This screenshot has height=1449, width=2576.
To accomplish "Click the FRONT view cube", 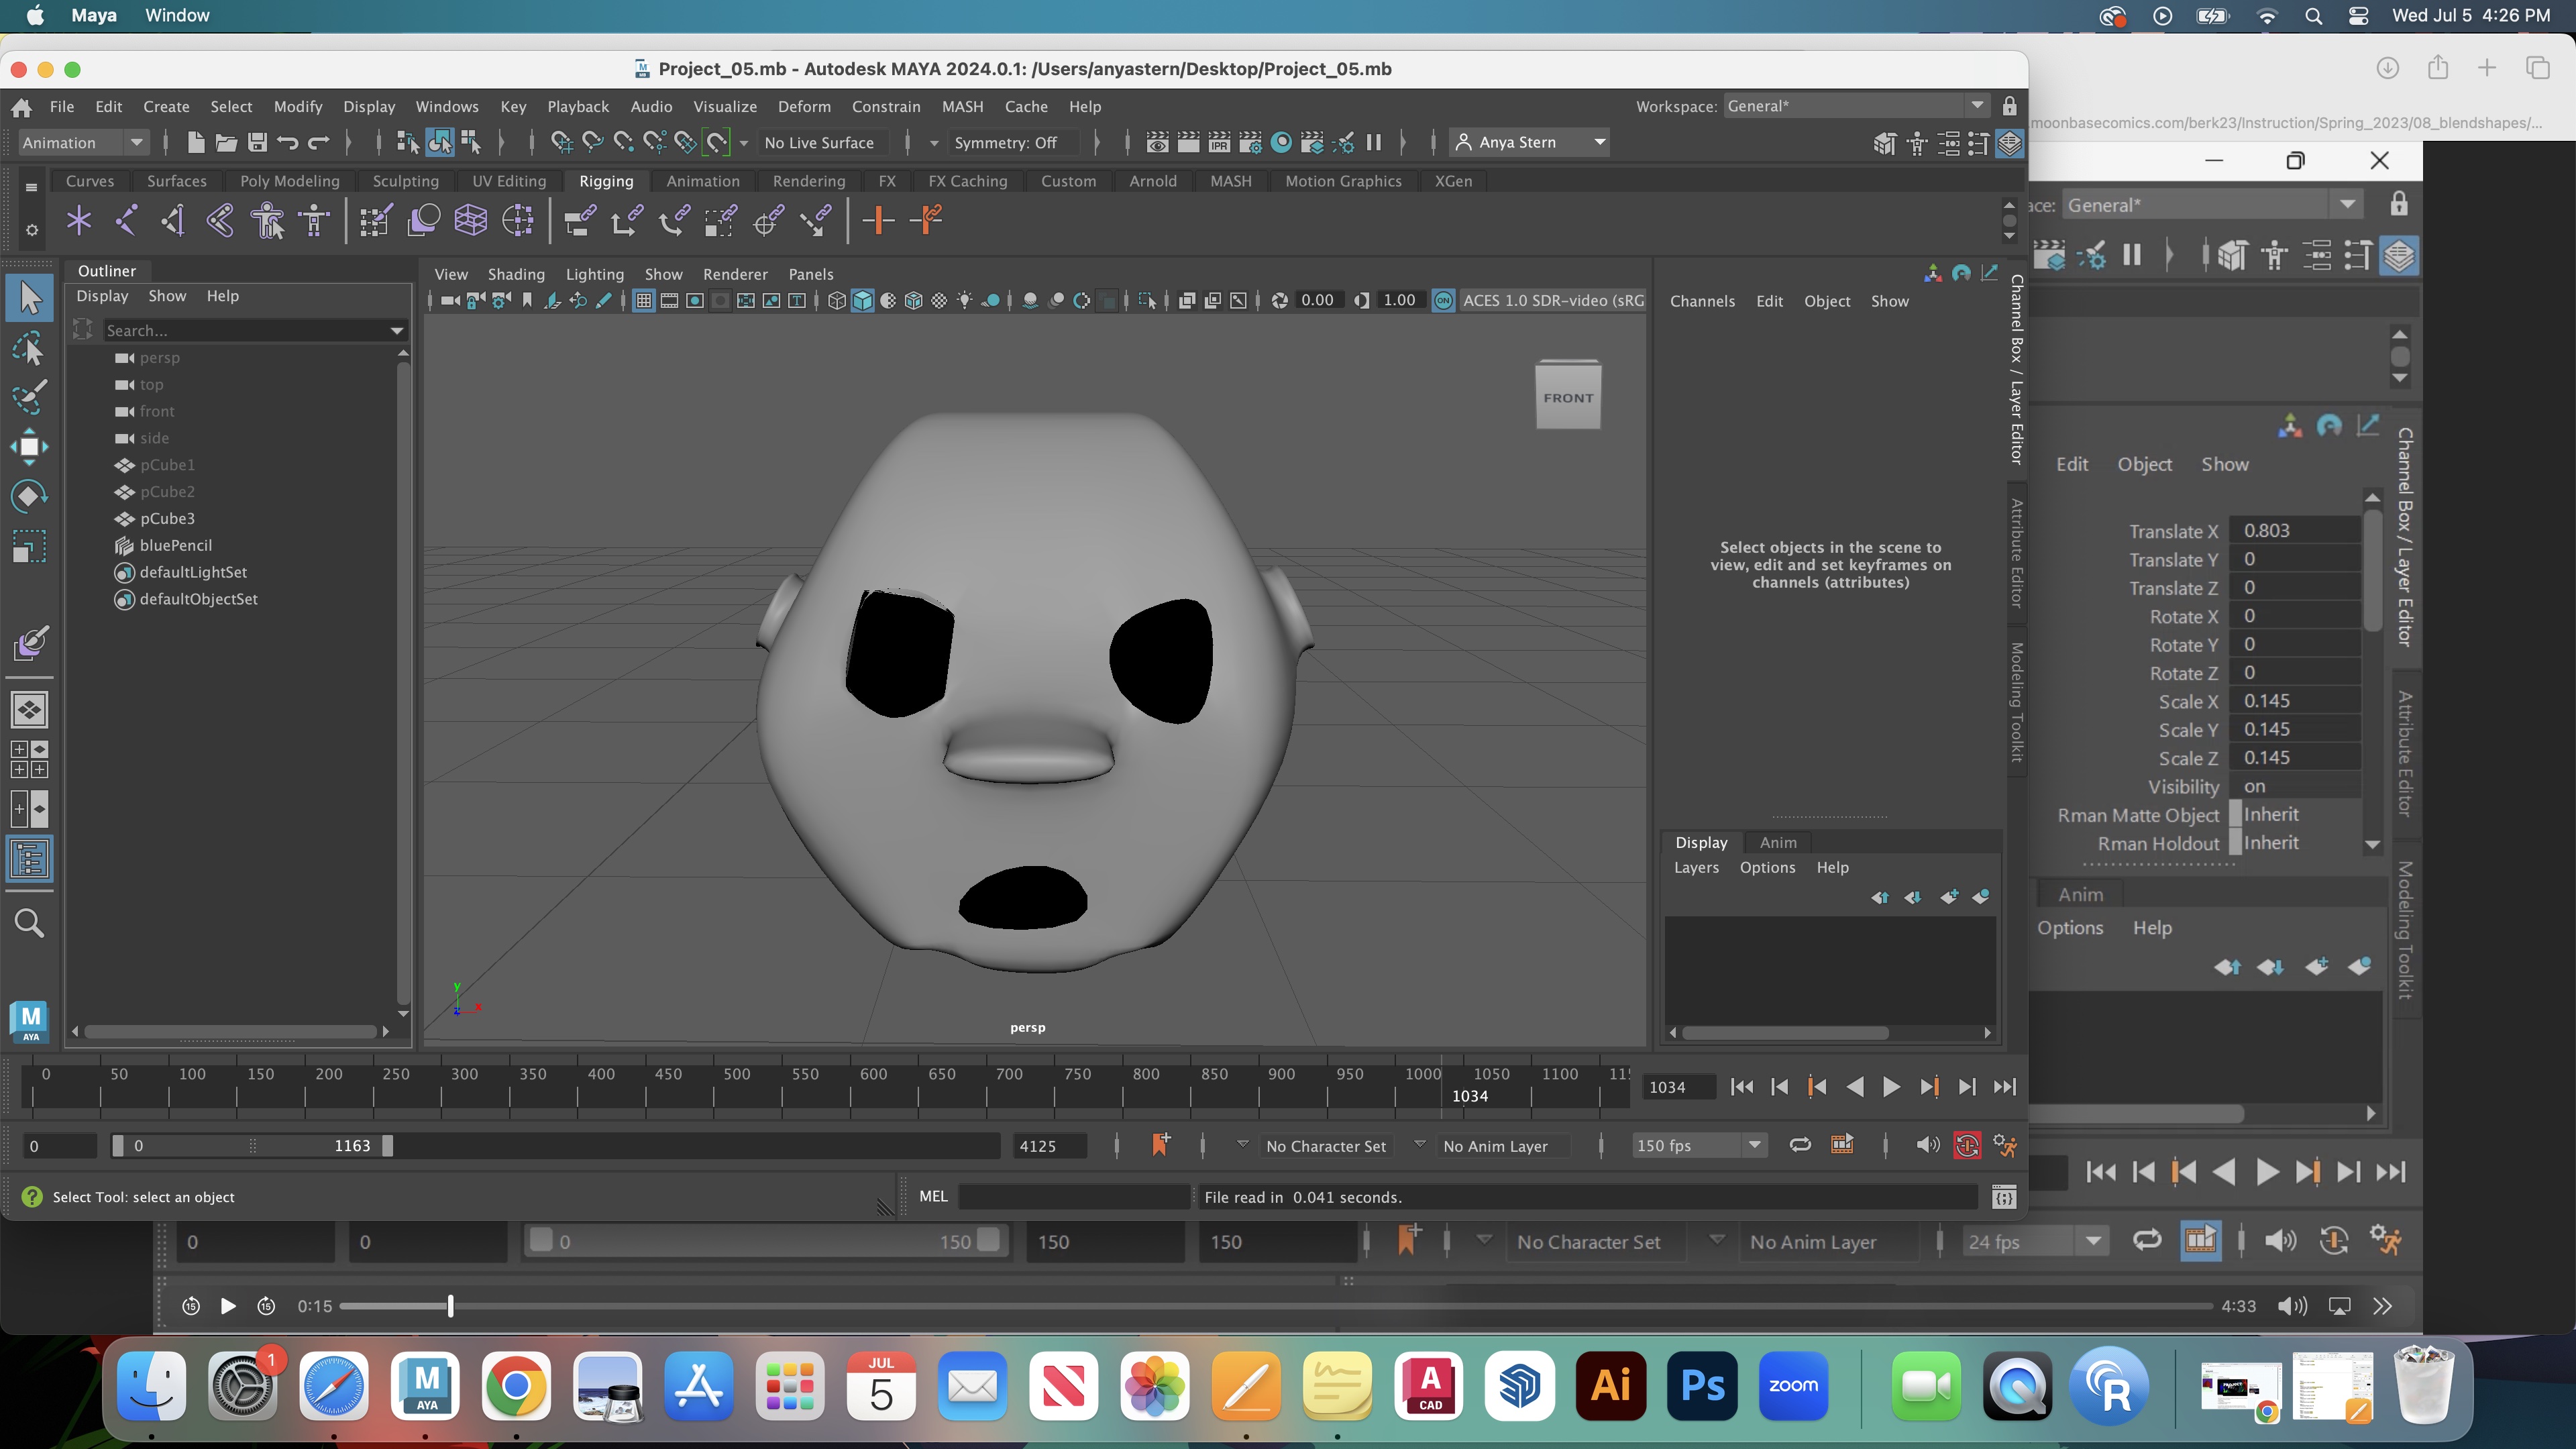I will pos(1568,396).
